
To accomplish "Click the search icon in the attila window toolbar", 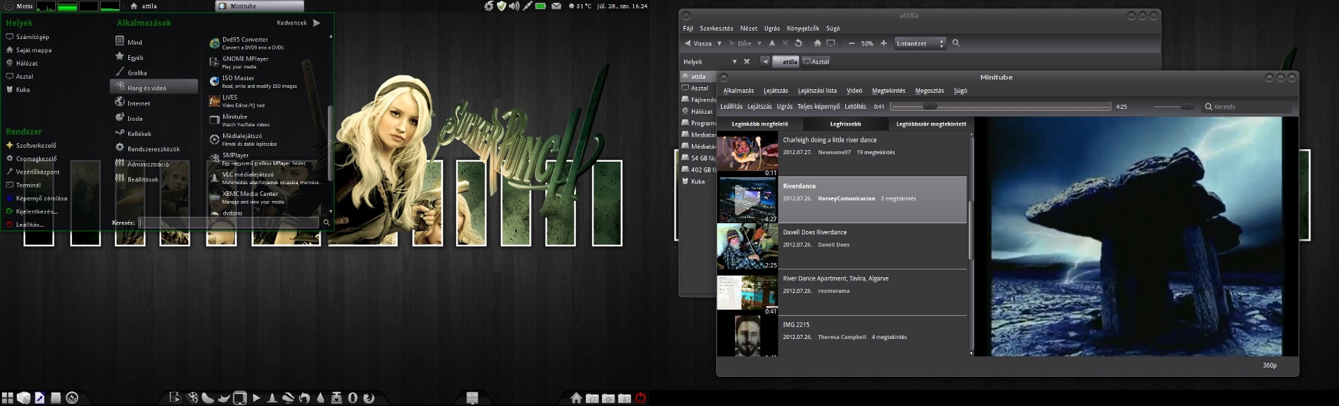I will tap(956, 43).
